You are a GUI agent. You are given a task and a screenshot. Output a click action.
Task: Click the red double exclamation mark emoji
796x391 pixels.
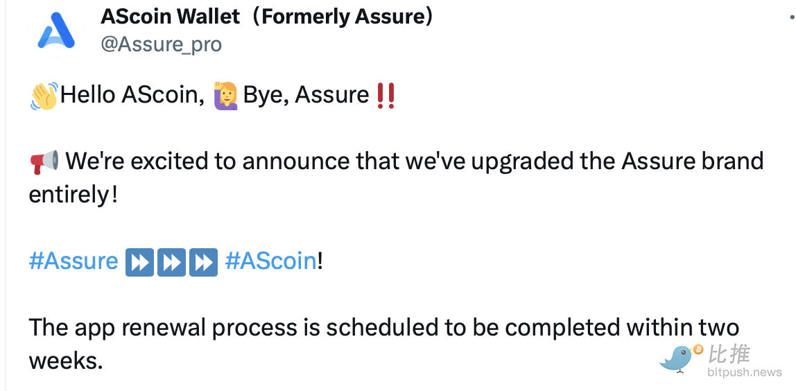[x=385, y=95]
